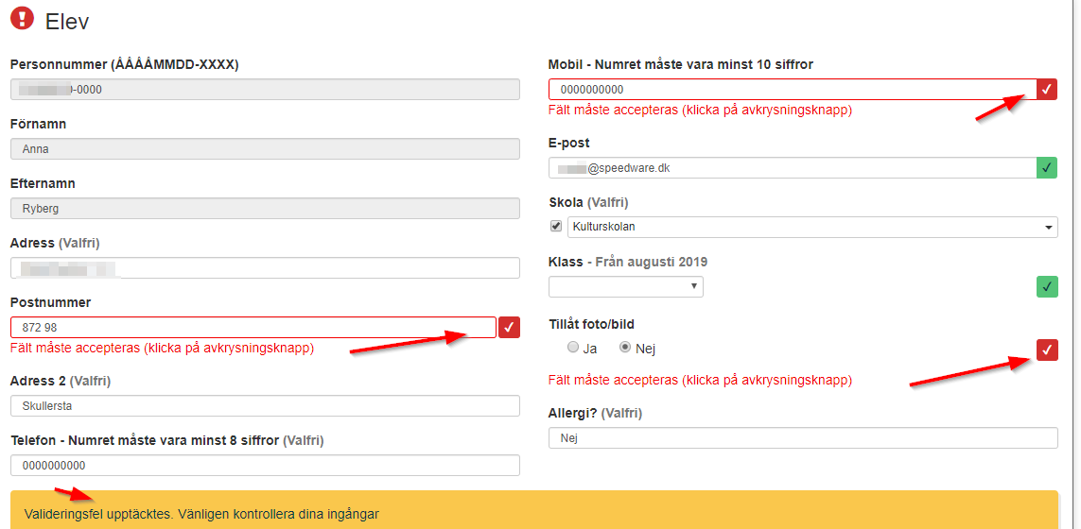Click the E-post label

pyautogui.click(x=568, y=143)
